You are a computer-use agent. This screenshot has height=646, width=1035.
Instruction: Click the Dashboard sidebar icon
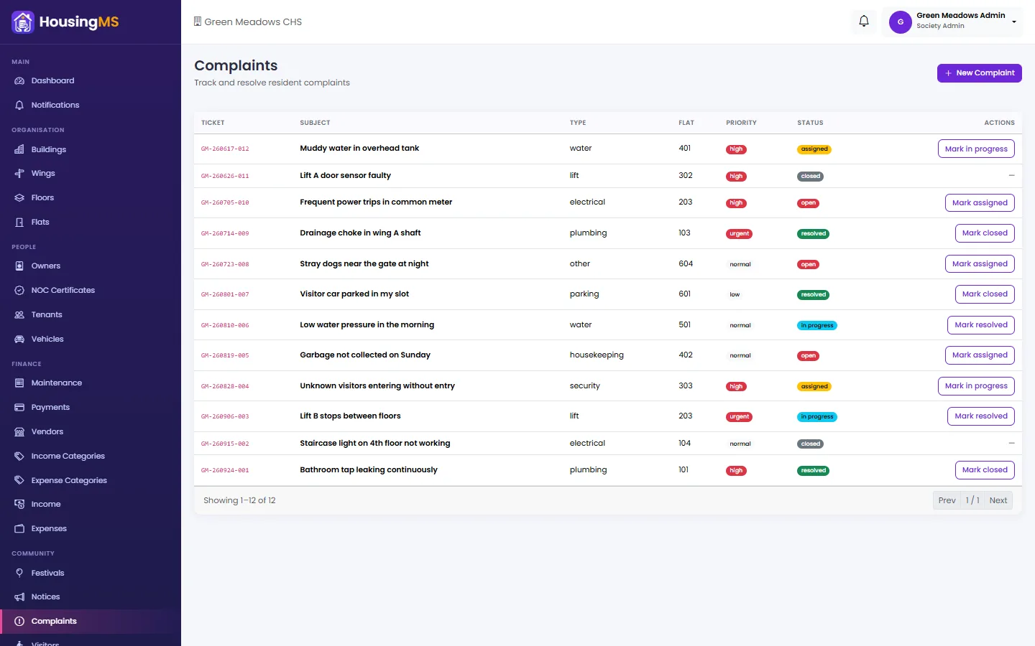(x=19, y=81)
